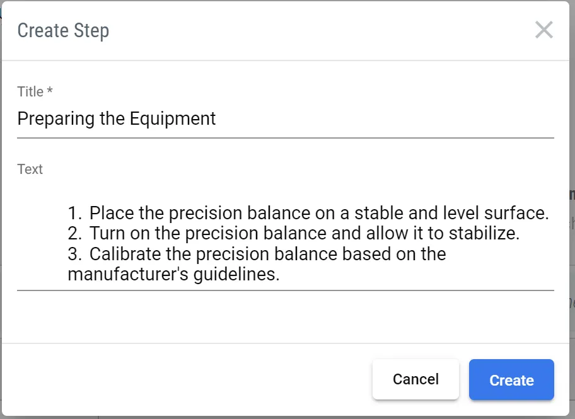
Task: Click the list number "3." marker
Action: (x=75, y=255)
